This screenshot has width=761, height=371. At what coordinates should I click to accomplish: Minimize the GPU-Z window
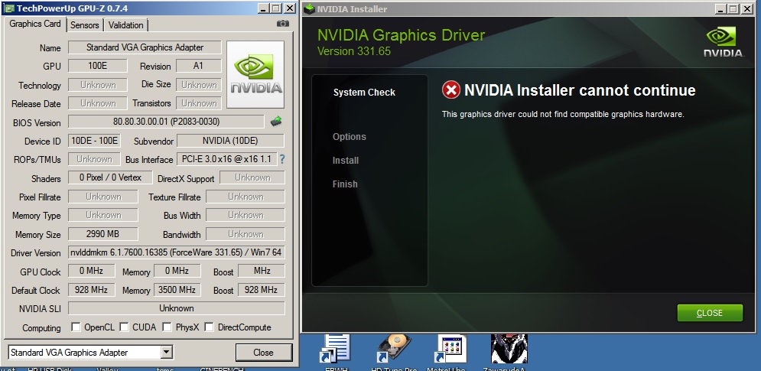264,8
